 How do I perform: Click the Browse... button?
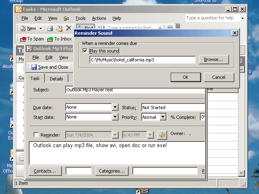click(x=214, y=59)
